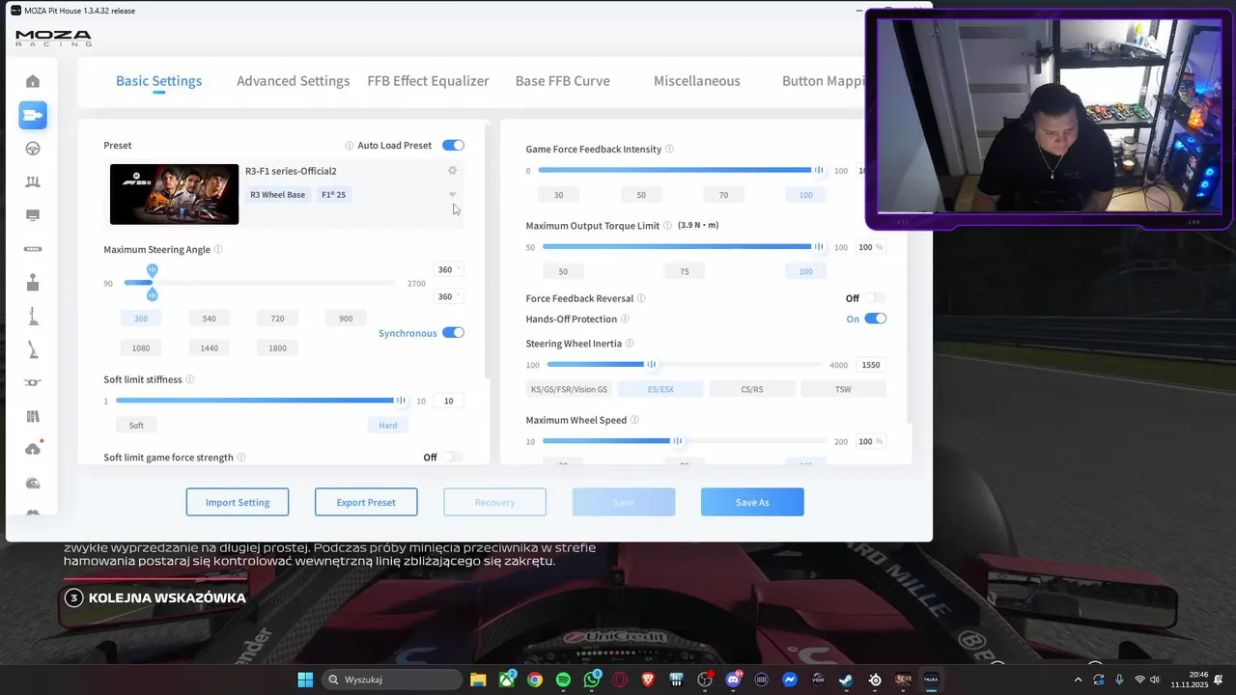Open the cloud upload icon in sidebar
This screenshot has width=1236, height=695.
point(33,450)
